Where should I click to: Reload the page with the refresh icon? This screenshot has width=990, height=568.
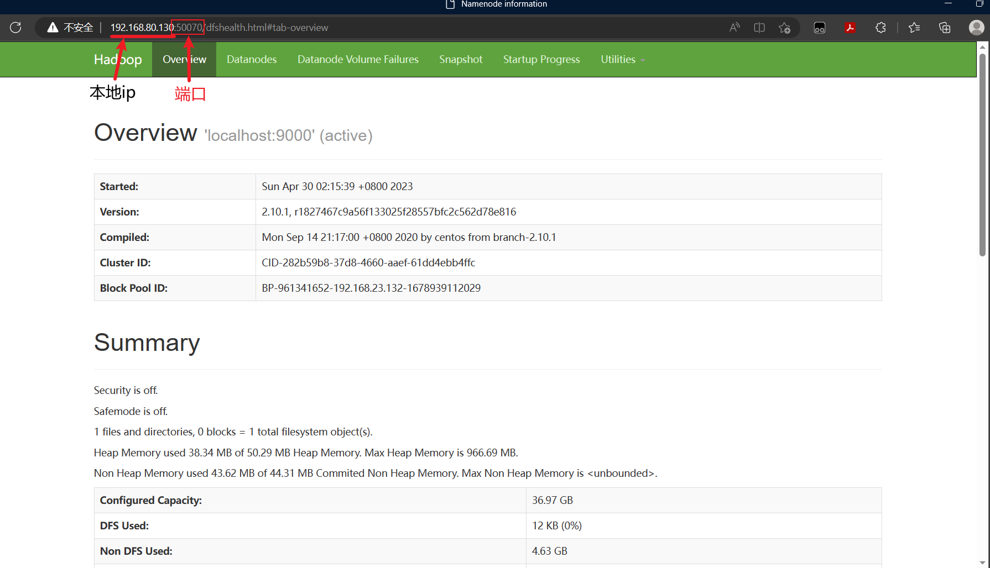(15, 27)
